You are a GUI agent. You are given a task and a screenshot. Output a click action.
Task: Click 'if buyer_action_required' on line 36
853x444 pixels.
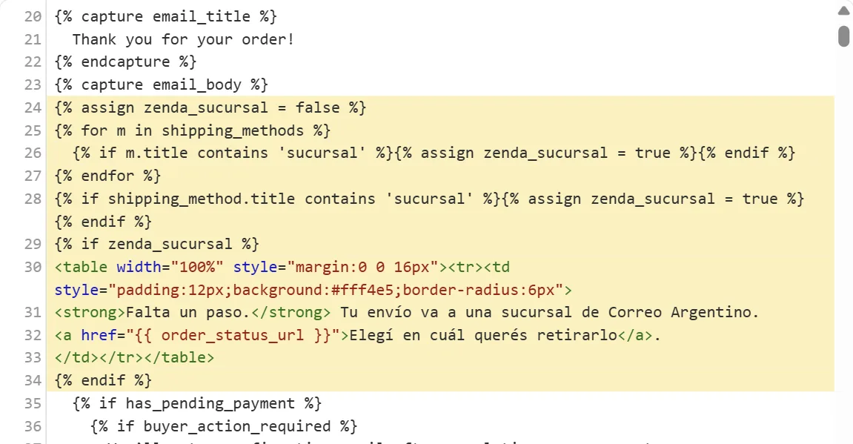[224, 426]
